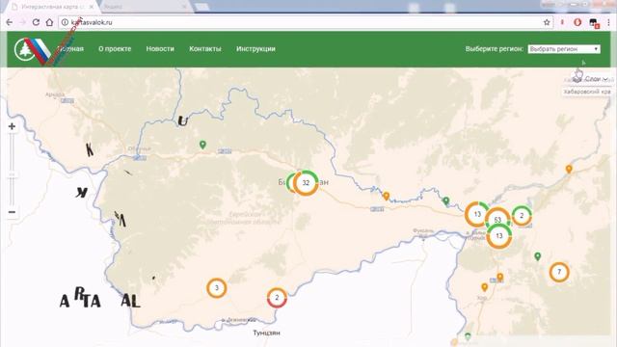This screenshot has width=617, height=347.
Task: Open the Выбрать регион dropdown
Action: tap(564, 49)
